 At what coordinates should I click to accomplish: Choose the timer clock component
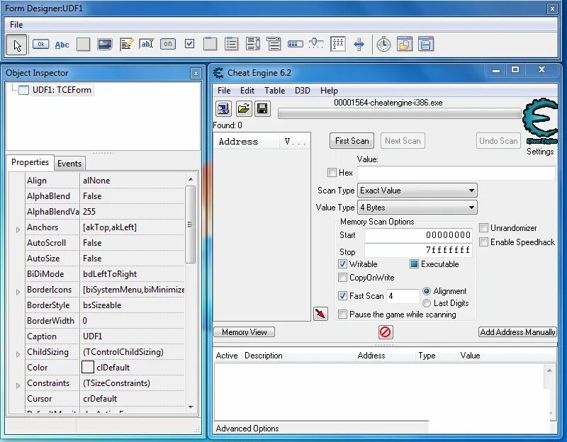point(383,45)
